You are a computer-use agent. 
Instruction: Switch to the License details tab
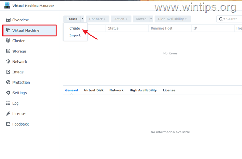[x=169, y=90]
